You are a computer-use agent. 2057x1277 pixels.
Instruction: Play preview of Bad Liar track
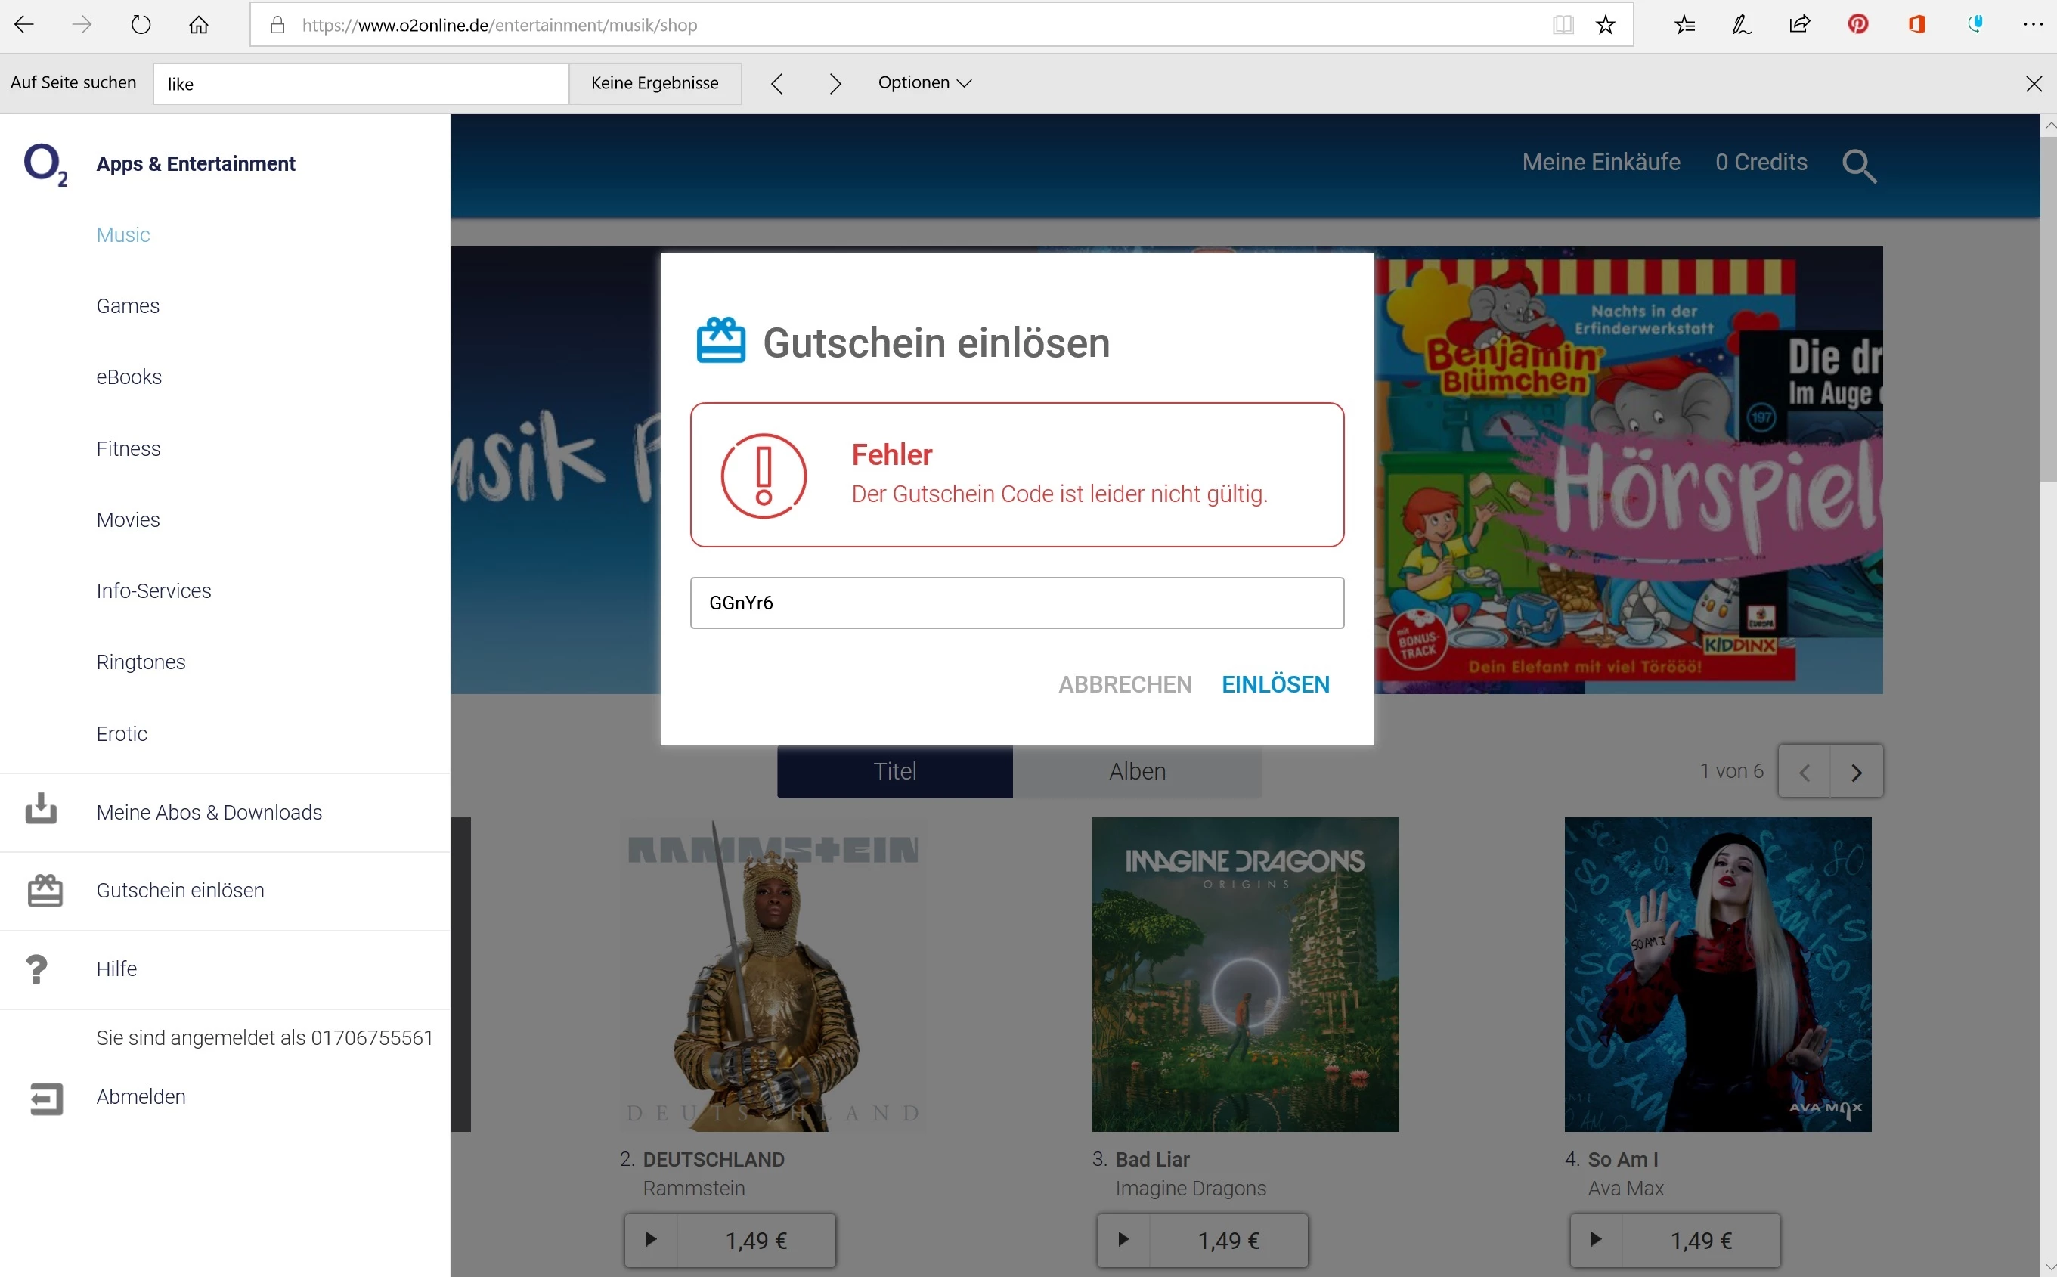pos(1123,1240)
